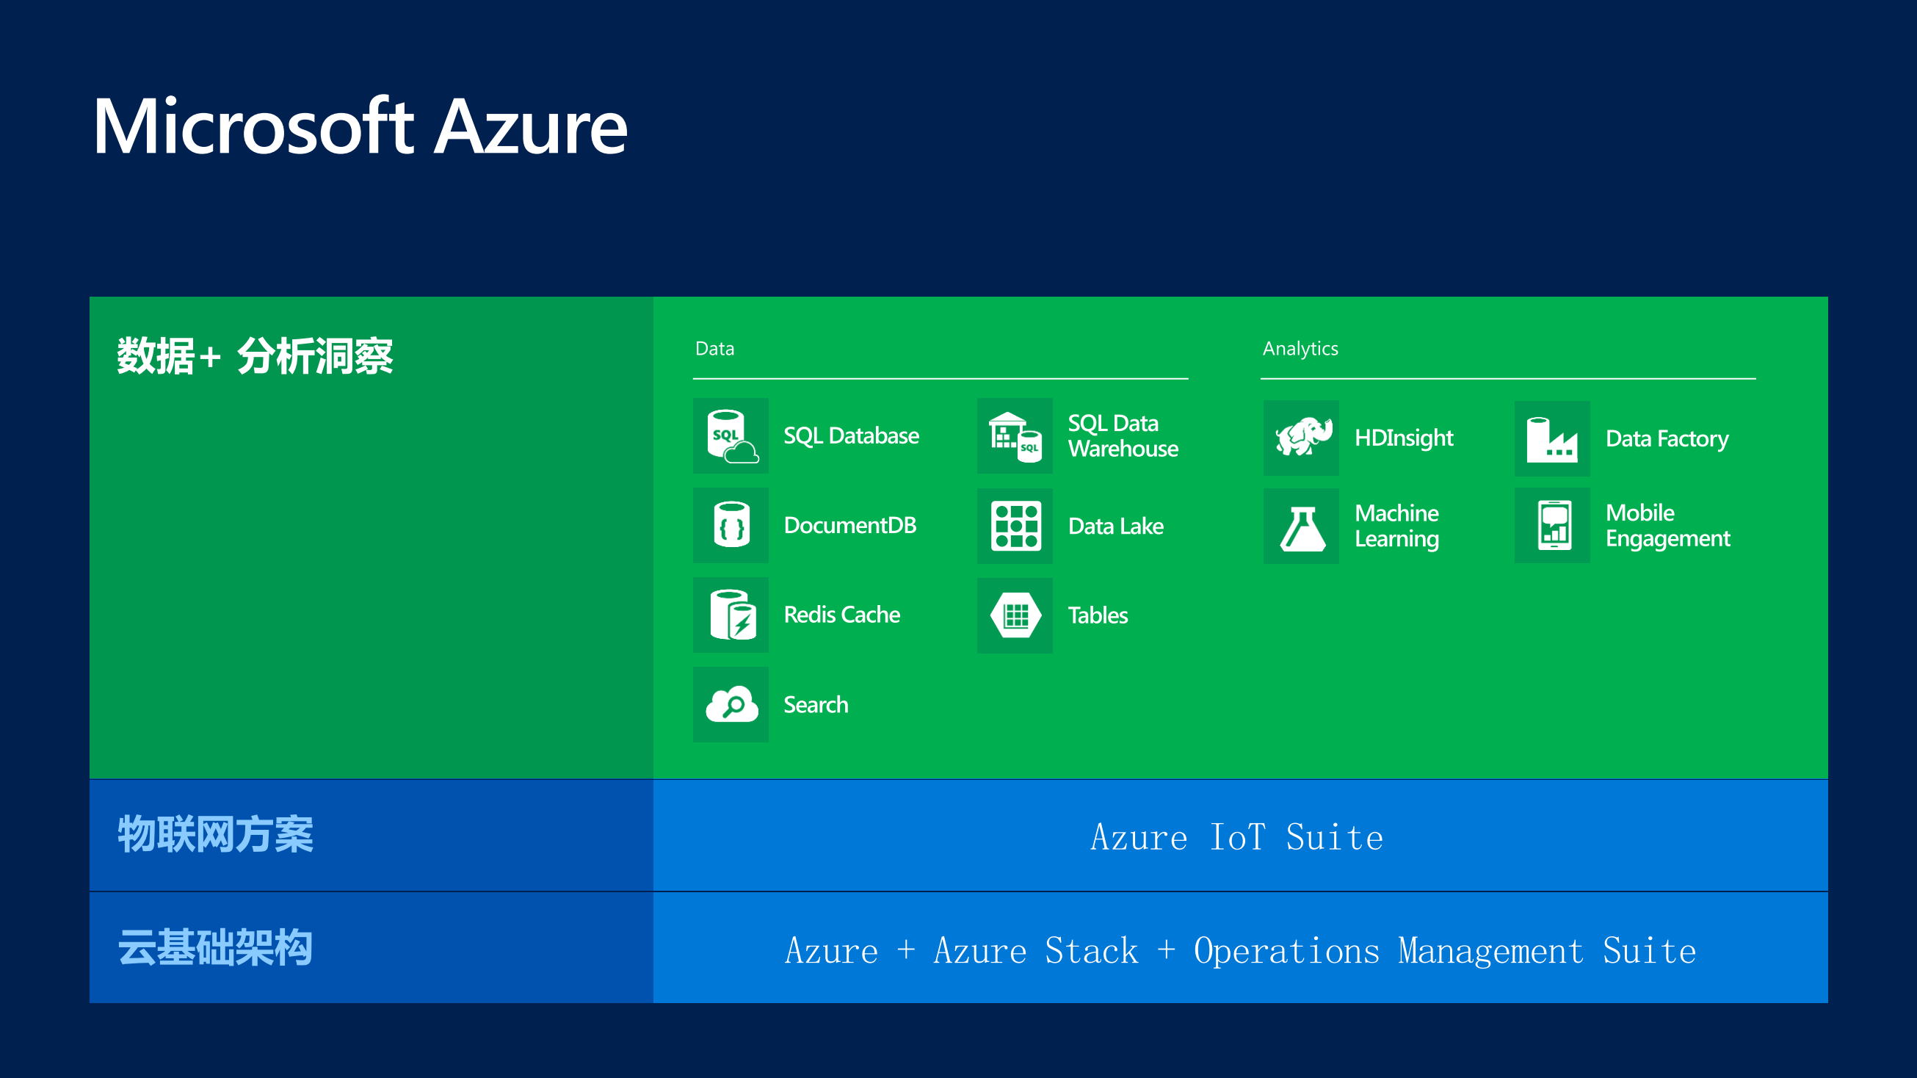Click the Machine Learning flask icon
Image resolution: width=1917 pixels, height=1078 pixels.
click(1301, 527)
